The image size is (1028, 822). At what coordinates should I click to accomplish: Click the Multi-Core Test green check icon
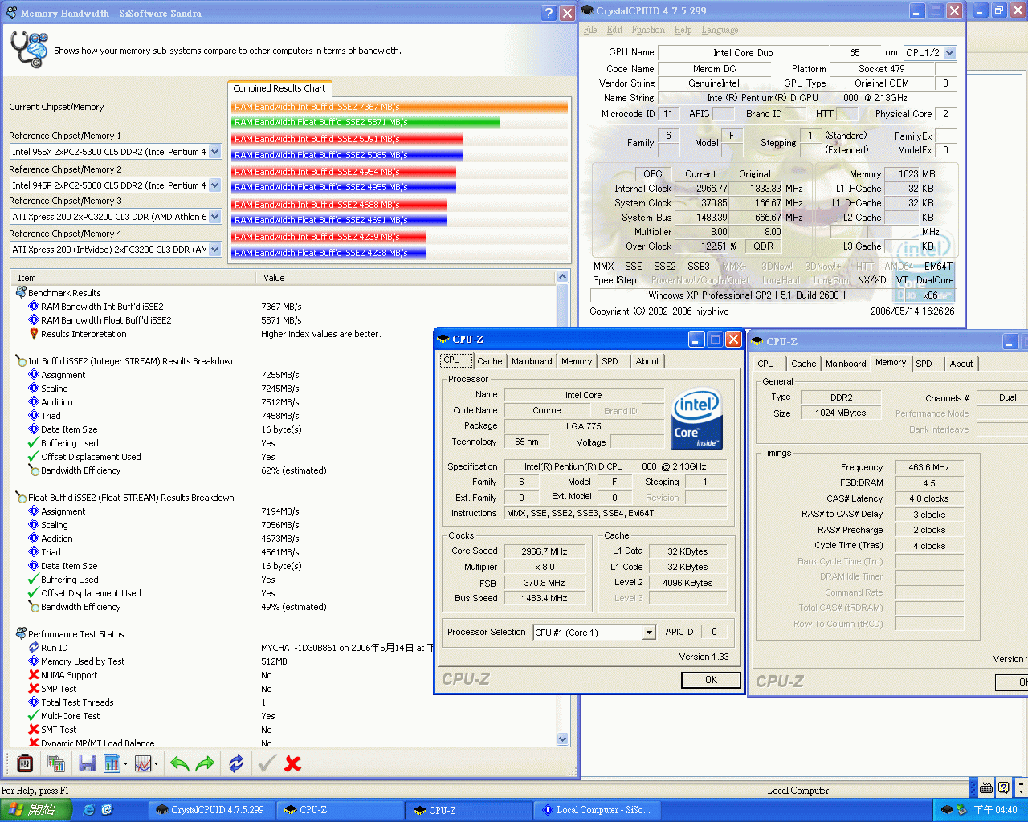34,716
